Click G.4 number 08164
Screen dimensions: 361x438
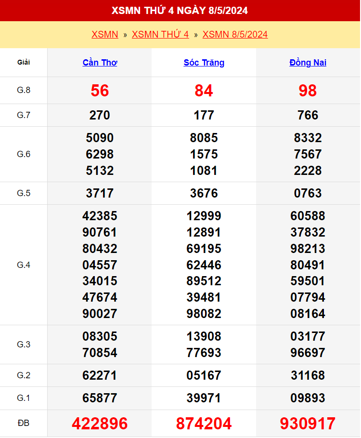[x=308, y=314]
